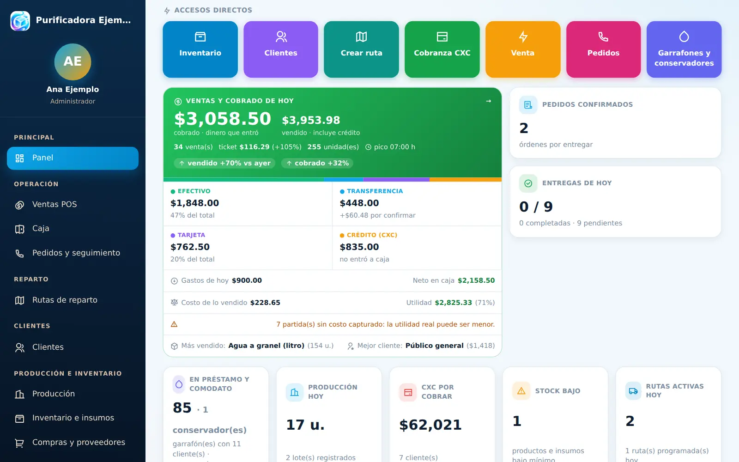Click the map icon beside Rutas de reparto
This screenshot has height=462, width=739.
click(x=19, y=300)
